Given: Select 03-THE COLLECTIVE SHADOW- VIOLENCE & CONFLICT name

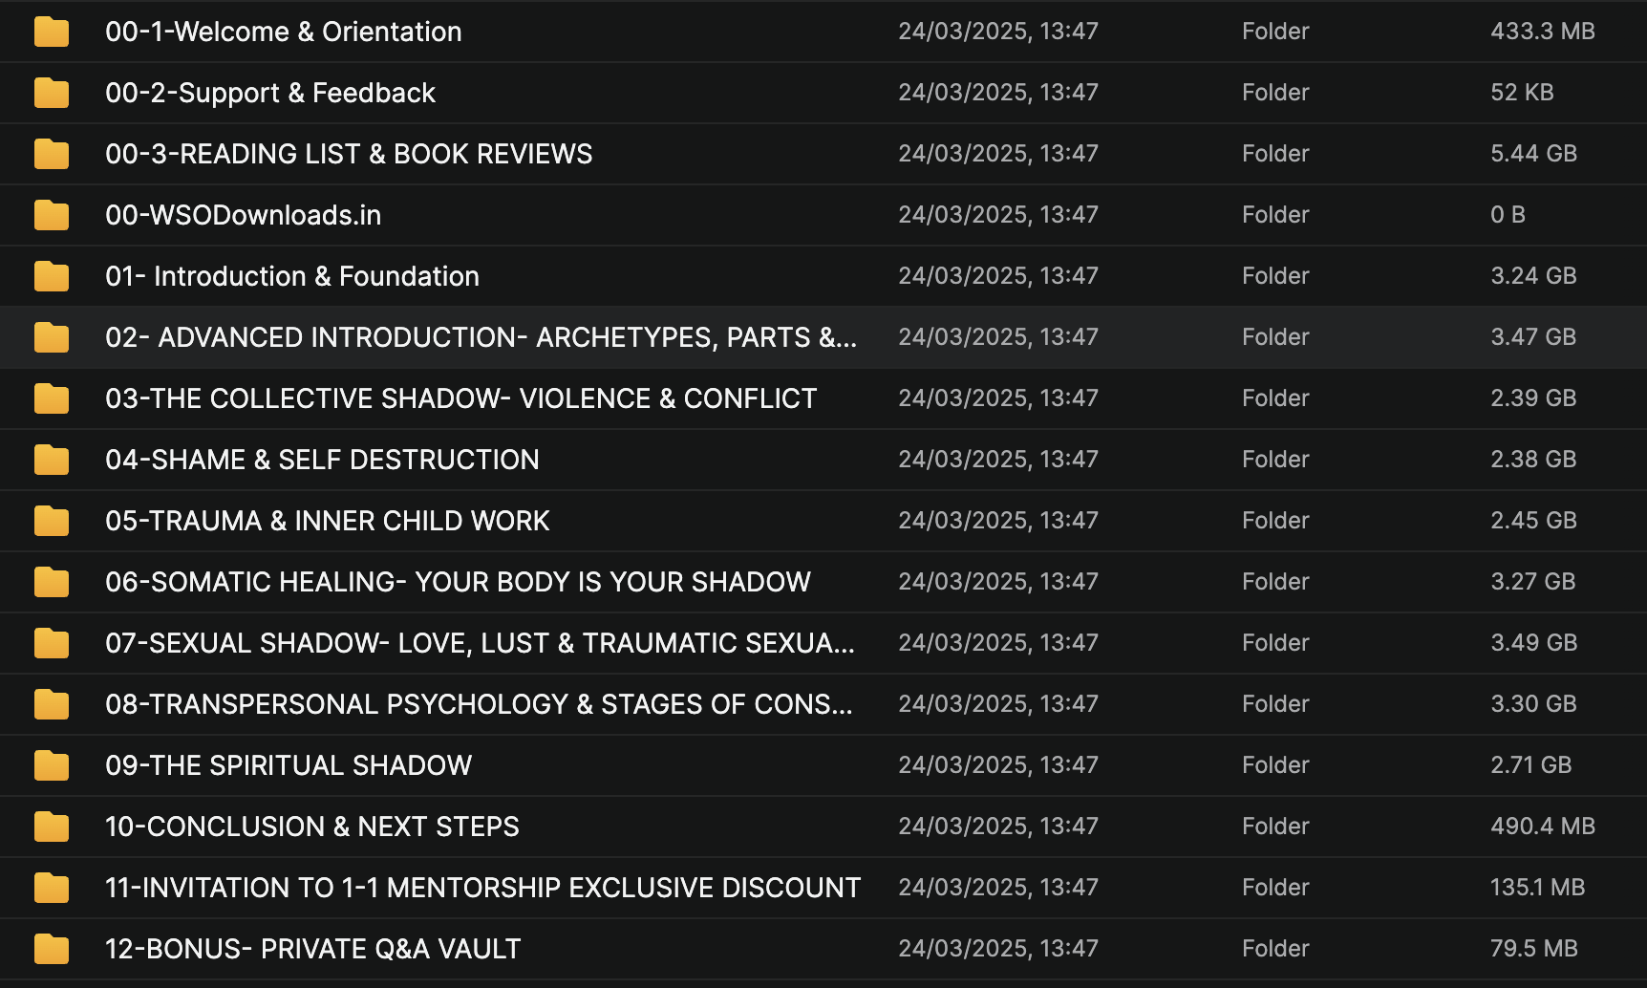Looking at the screenshot, I should [460, 398].
